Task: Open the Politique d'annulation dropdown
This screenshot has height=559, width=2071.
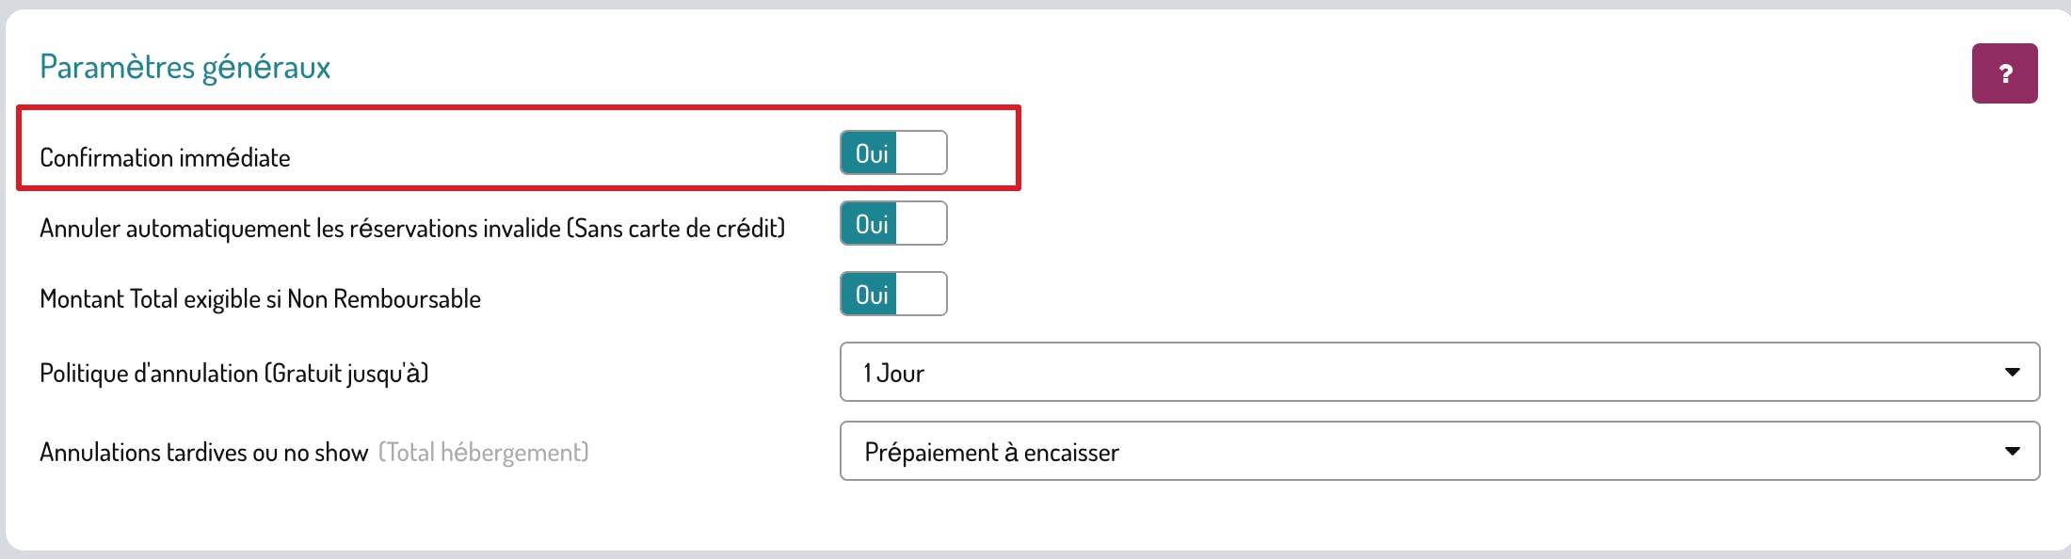Action: pos(1438,373)
